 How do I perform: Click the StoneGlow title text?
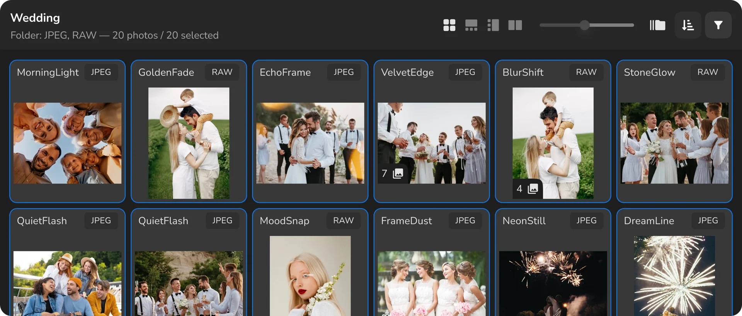pyautogui.click(x=650, y=73)
